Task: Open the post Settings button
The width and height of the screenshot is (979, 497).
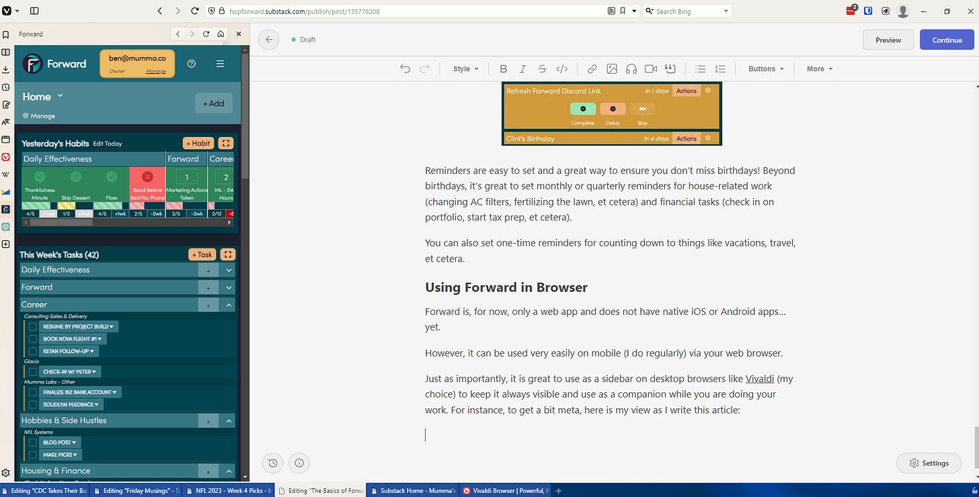Action: tap(928, 463)
